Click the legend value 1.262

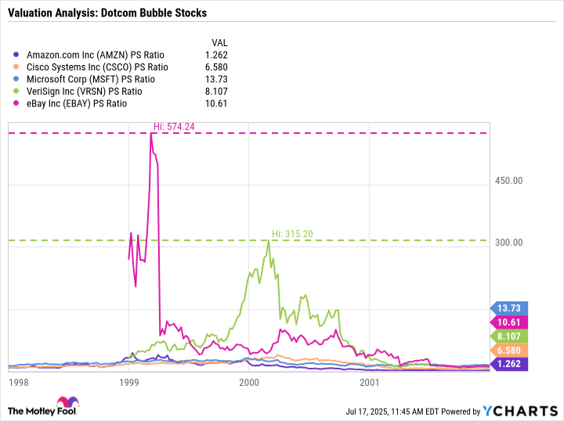pos(216,55)
